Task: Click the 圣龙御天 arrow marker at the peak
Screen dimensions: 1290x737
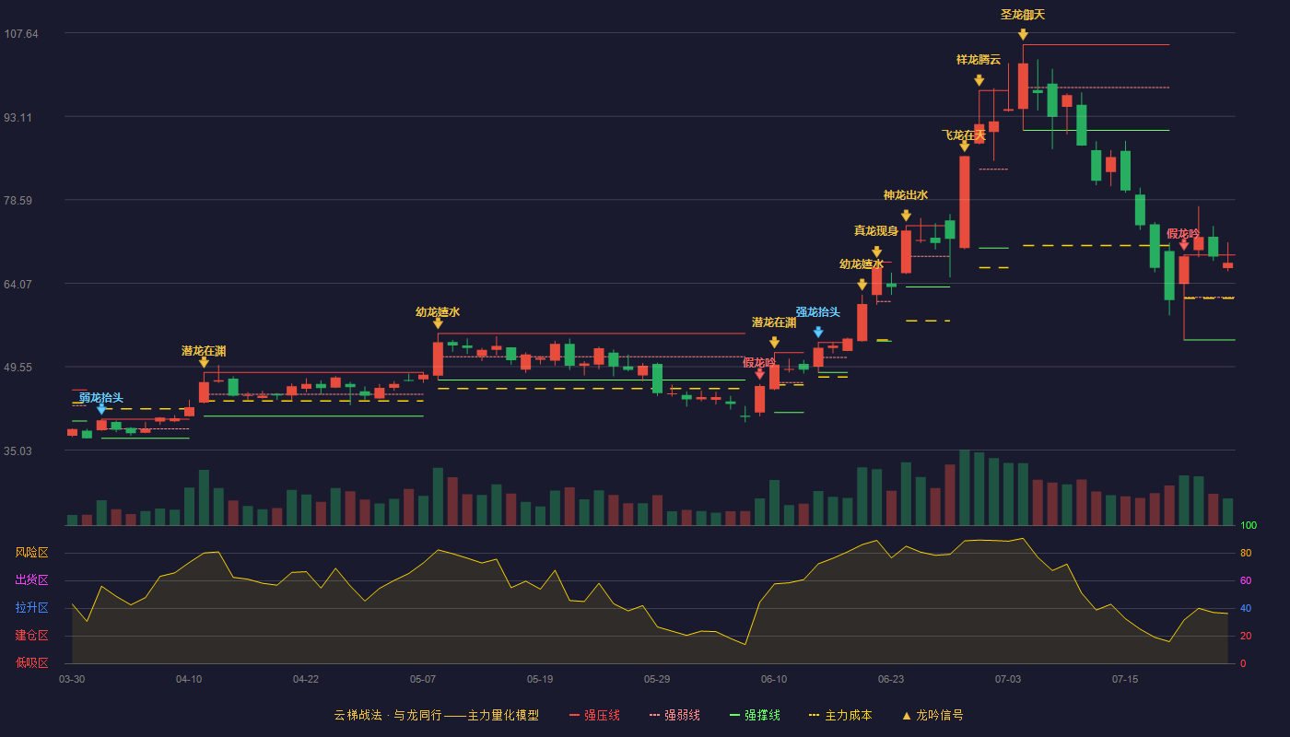Action: click(x=1023, y=34)
